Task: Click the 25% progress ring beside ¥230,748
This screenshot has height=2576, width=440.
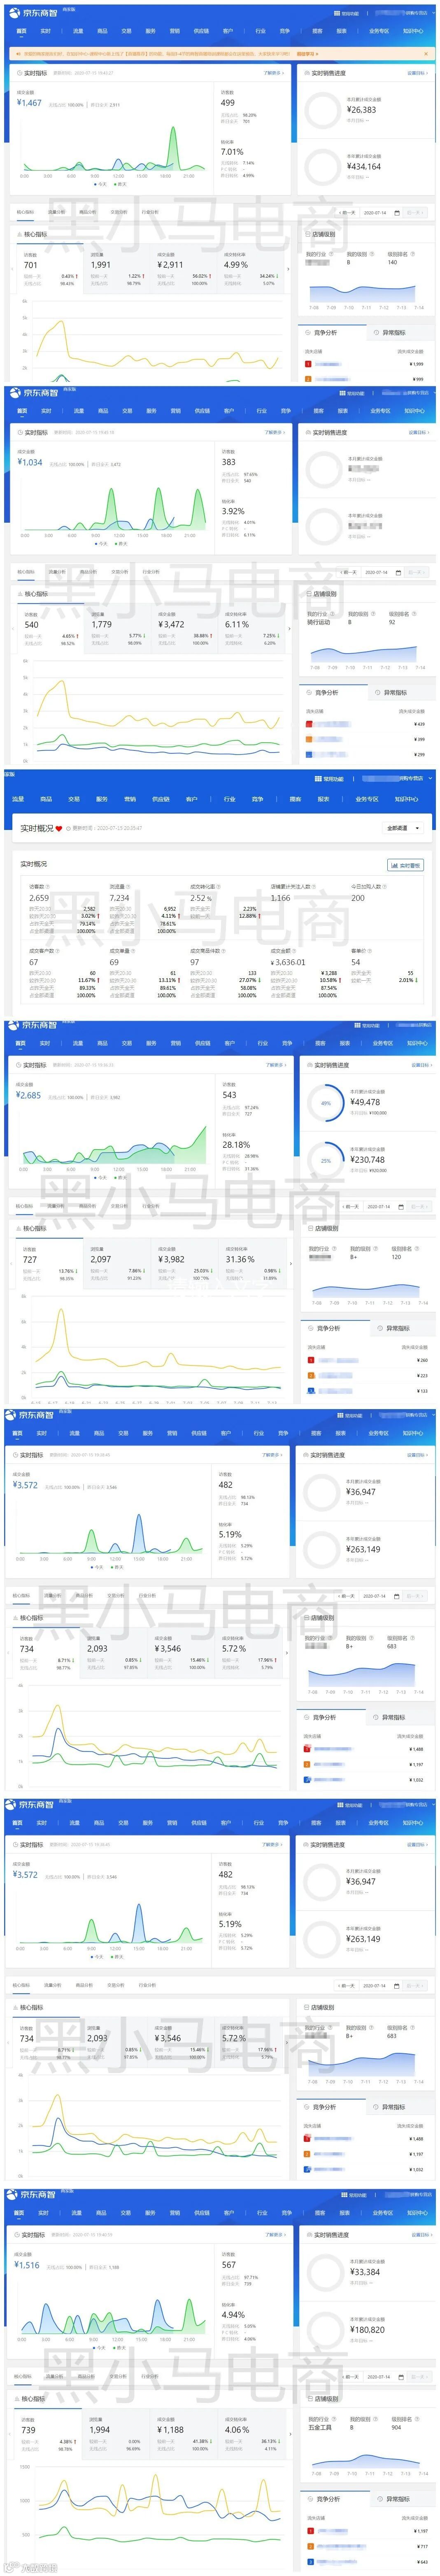Action: tap(325, 1161)
